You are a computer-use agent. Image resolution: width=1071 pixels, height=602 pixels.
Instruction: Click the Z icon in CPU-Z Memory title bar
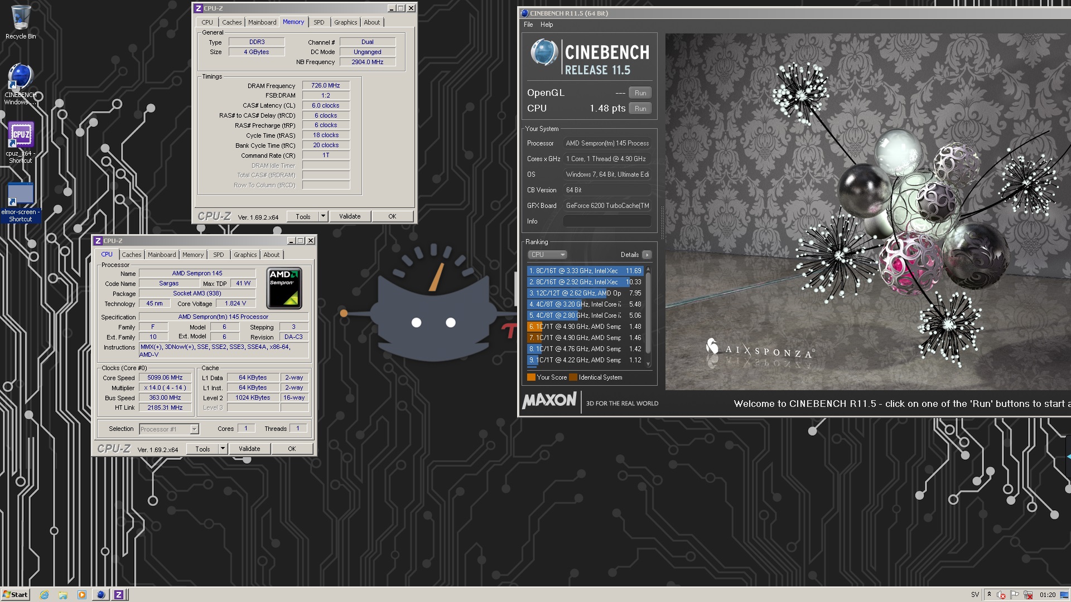coord(199,8)
